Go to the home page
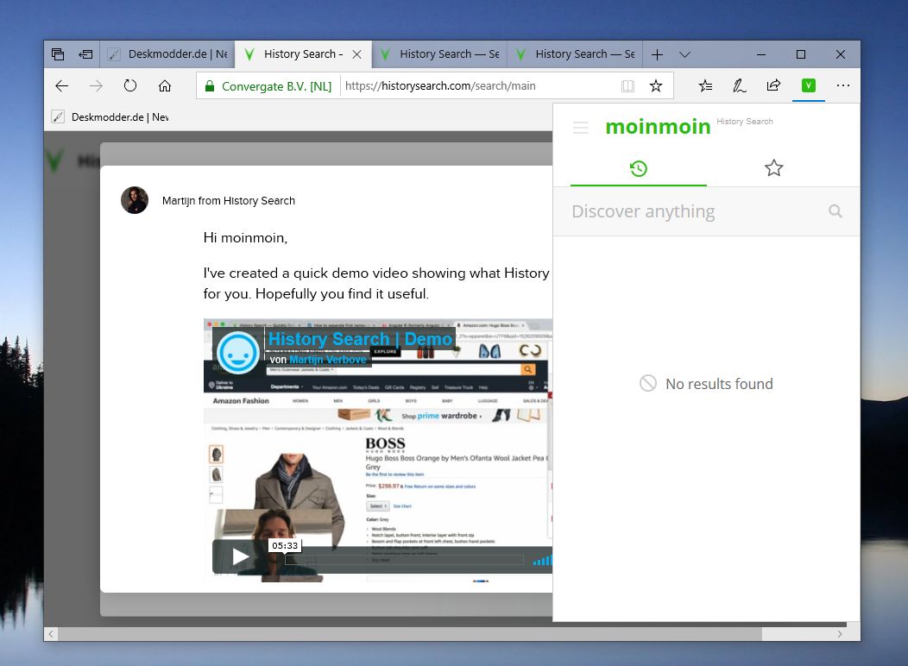 click(165, 85)
